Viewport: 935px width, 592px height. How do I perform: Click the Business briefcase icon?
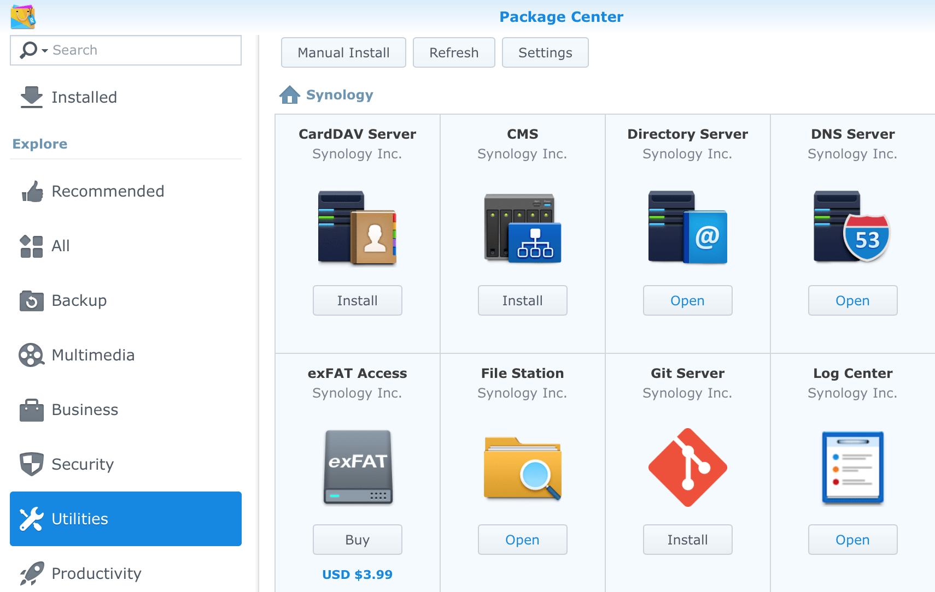pyautogui.click(x=32, y=410)
